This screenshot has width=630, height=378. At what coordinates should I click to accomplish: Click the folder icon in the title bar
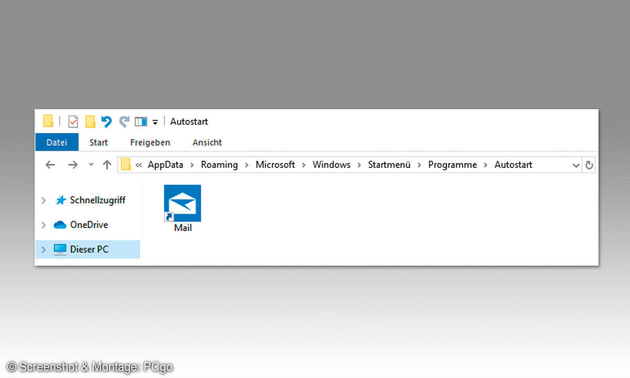click(48, 121)
